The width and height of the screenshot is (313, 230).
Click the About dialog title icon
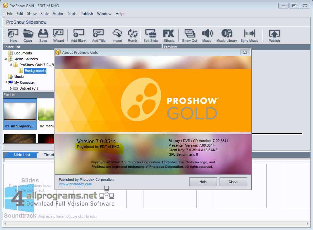pyautogui.click(x=58, y=52)
